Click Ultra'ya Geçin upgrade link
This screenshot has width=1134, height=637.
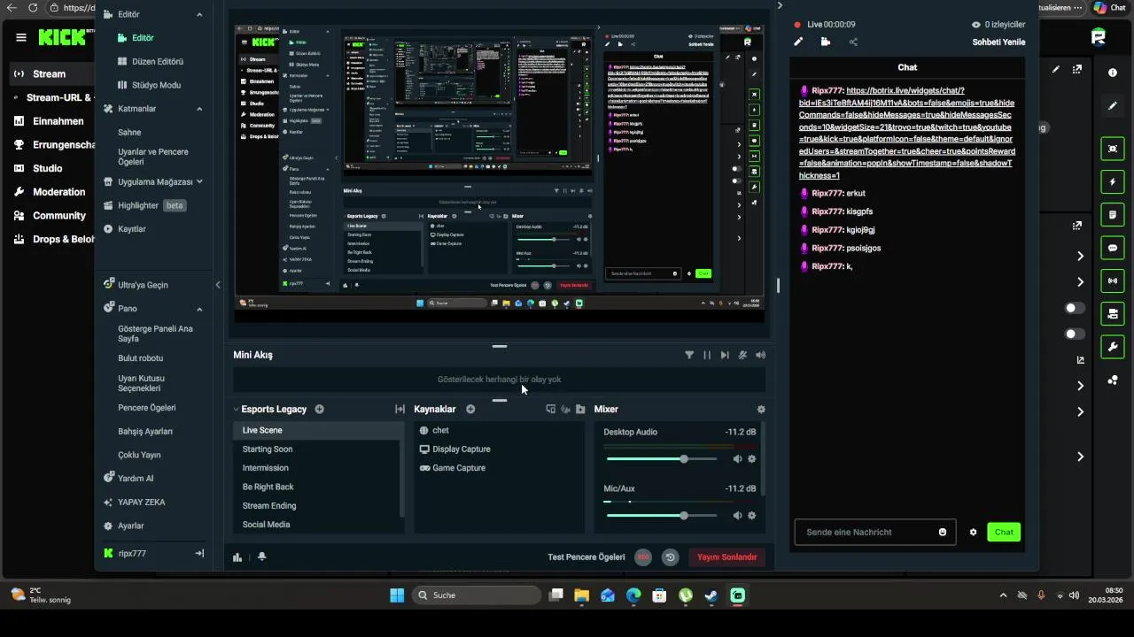click(143, 285)
